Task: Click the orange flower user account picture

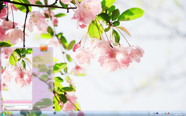Action: click(x=43, y=48)
